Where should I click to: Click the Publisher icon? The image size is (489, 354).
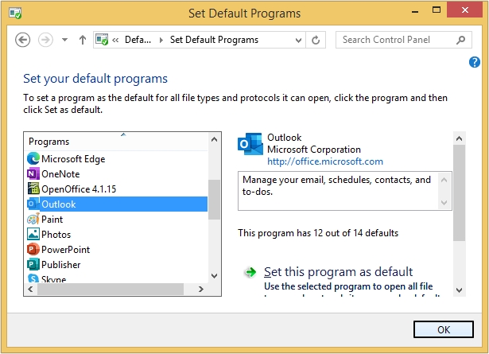[x=33, y=264]
